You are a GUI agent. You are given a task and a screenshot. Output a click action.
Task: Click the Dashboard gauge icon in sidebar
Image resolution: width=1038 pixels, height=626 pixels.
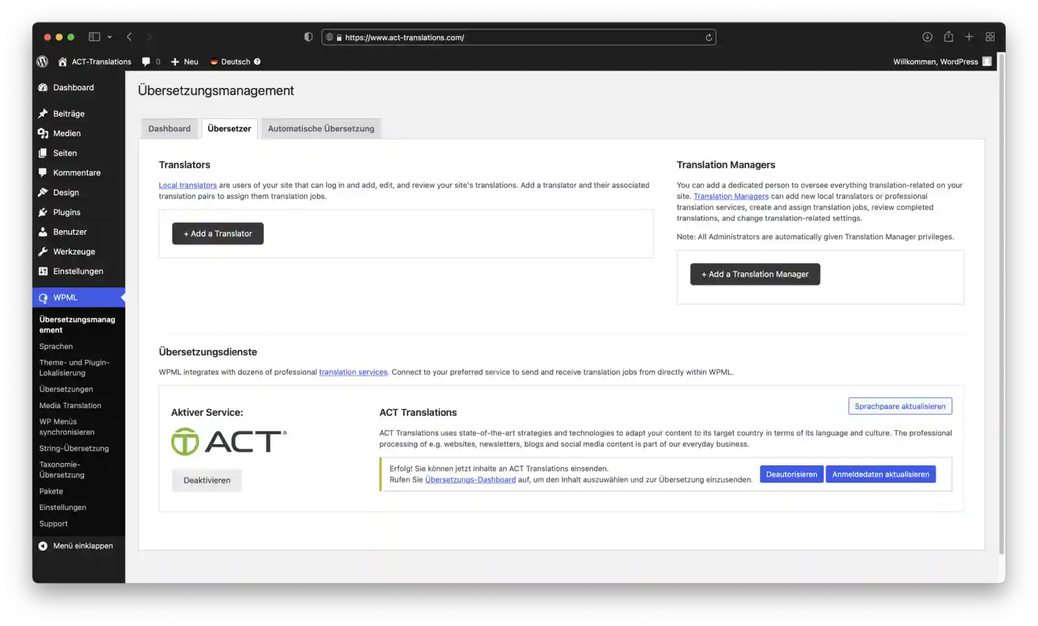click(43, 87)
